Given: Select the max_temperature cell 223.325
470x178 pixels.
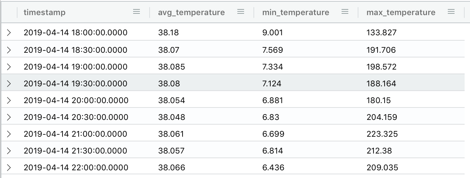Looking at the screenshot, I should coord(382,134).
